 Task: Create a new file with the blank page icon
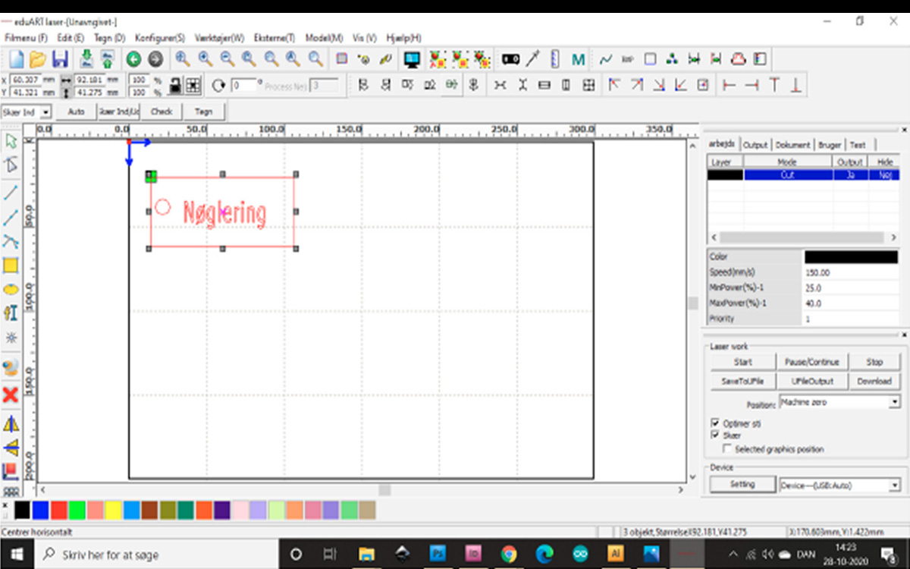point(16,58)
